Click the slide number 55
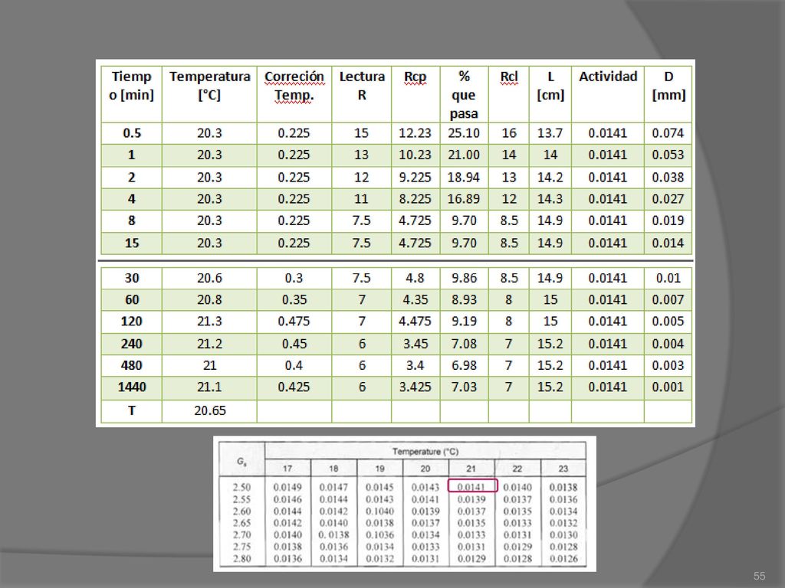This screenshot has height=588, width=785. [x=759, y=576]
